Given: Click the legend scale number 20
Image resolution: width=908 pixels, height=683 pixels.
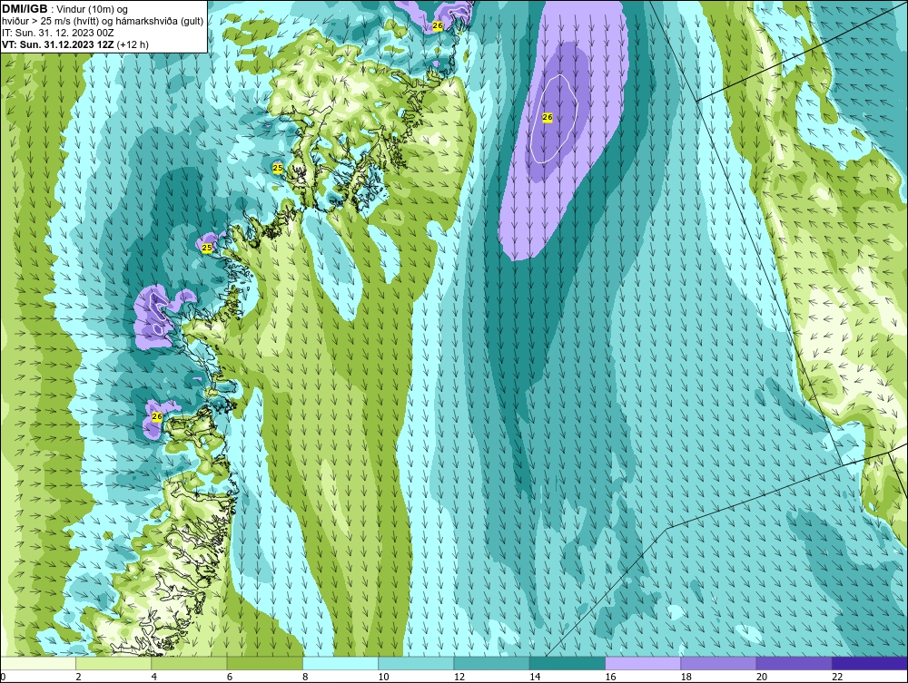Looking at the screenshot, I should pyautogui.click(x=762, y=678).
